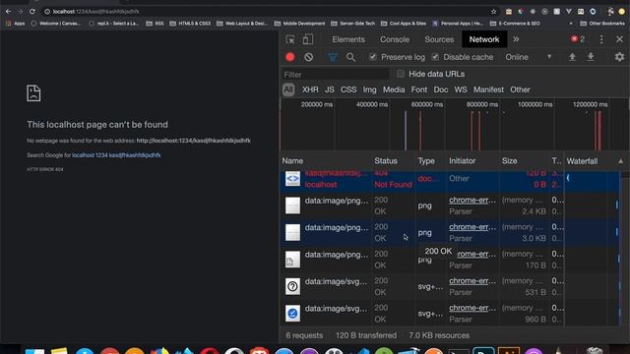
Task: Open chrome-error initiator link in 531 B row
Action: point(472,281)
